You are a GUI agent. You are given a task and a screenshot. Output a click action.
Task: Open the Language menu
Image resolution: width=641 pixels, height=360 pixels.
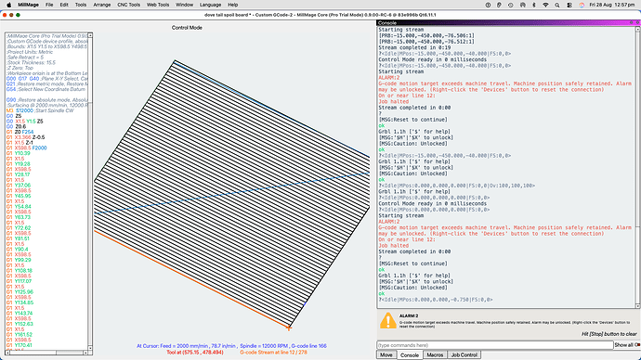coord(210,5)
